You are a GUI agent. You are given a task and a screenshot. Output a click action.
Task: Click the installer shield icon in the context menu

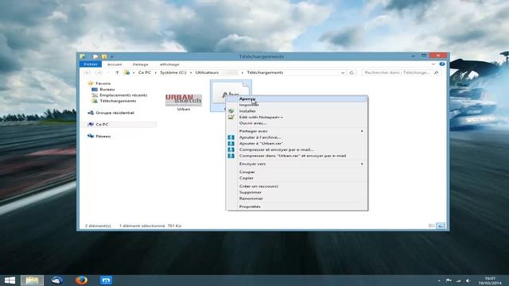(x=231, y=111)
